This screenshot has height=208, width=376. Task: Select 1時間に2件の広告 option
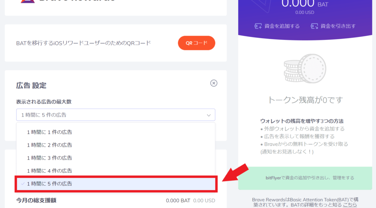tap(116, 145)
